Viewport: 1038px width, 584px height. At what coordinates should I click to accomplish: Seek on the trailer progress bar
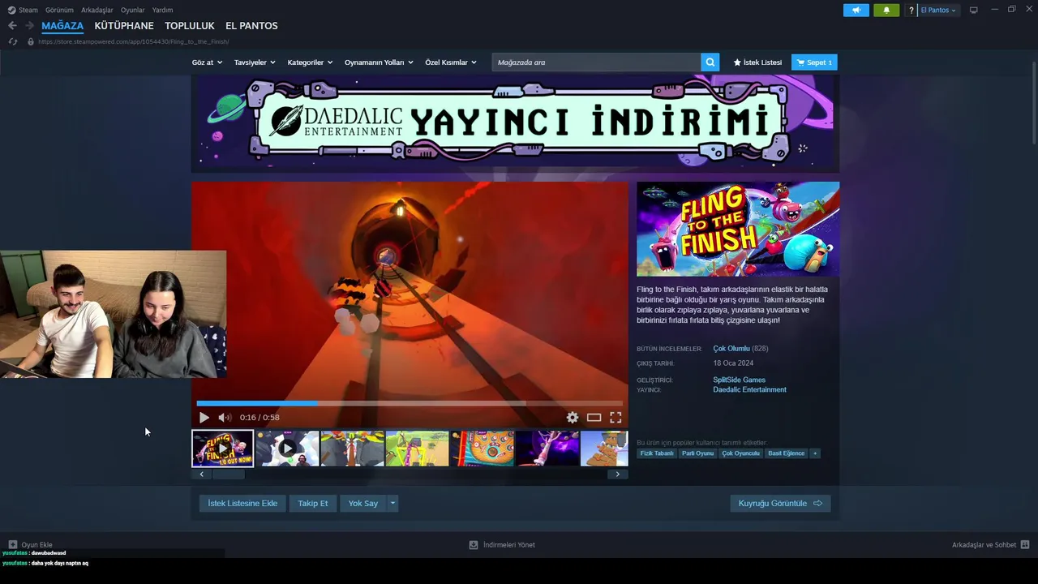[x=410, y=403]
